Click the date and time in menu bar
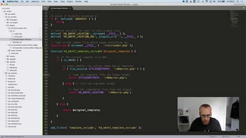 tap(231, 2)
